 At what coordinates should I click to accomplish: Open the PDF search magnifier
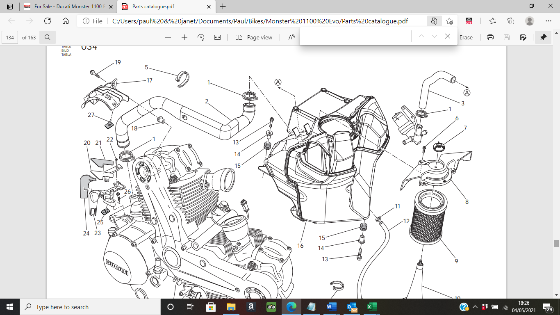[x=48, y=37]
